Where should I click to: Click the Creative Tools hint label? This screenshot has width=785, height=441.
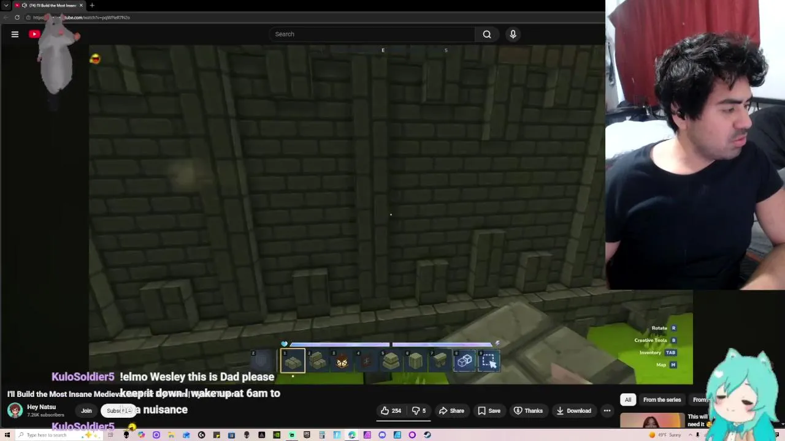tap(655, 341)
